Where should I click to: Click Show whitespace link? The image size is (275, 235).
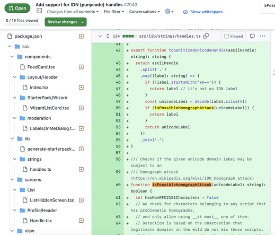(x=206, y=12)
